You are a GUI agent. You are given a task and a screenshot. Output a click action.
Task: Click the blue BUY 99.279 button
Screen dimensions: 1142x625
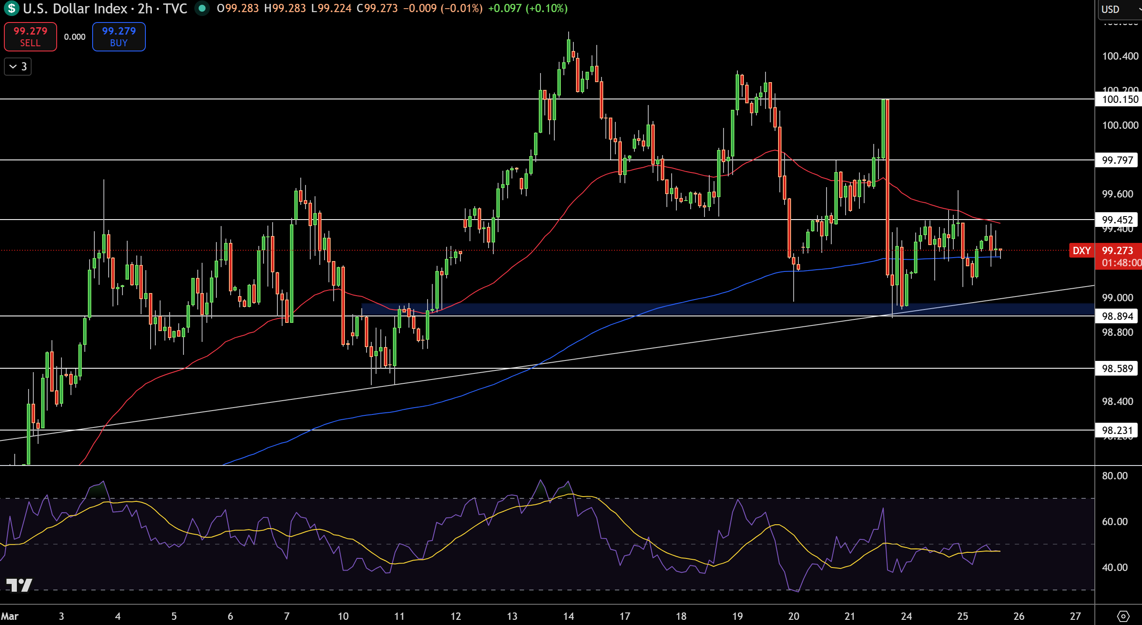point(119,37)
